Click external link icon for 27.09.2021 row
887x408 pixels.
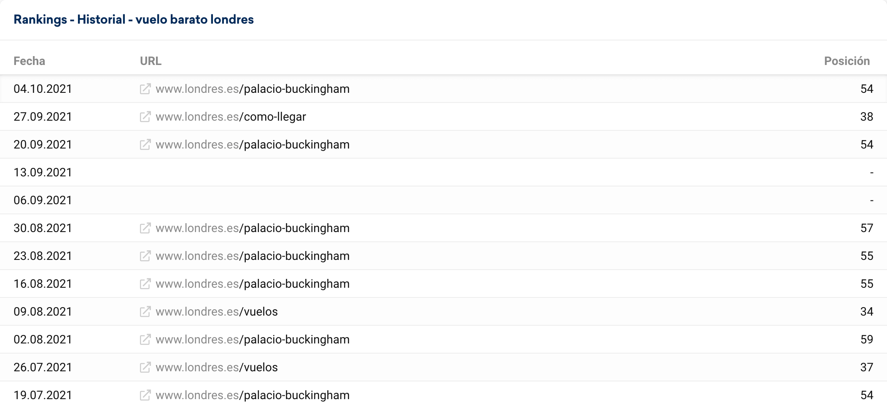click(145, 117)
